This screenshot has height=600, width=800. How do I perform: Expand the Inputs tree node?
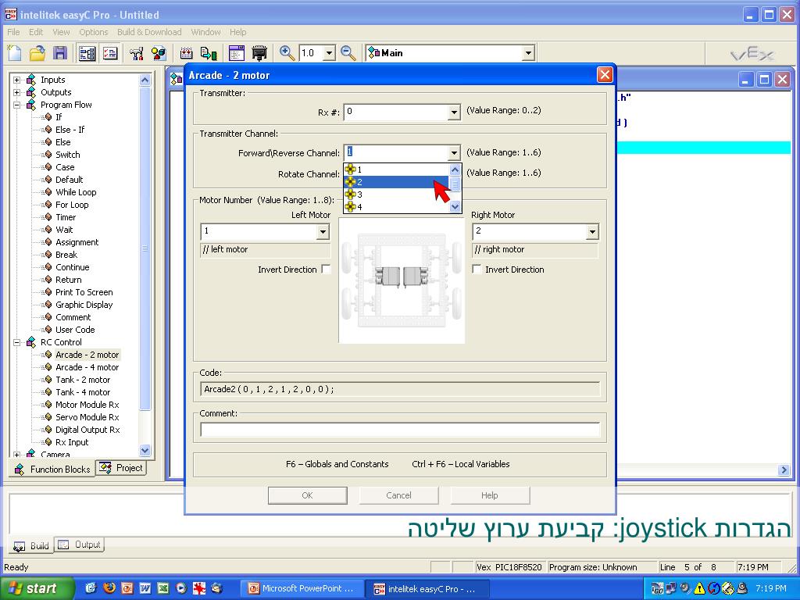pos(17,80)
